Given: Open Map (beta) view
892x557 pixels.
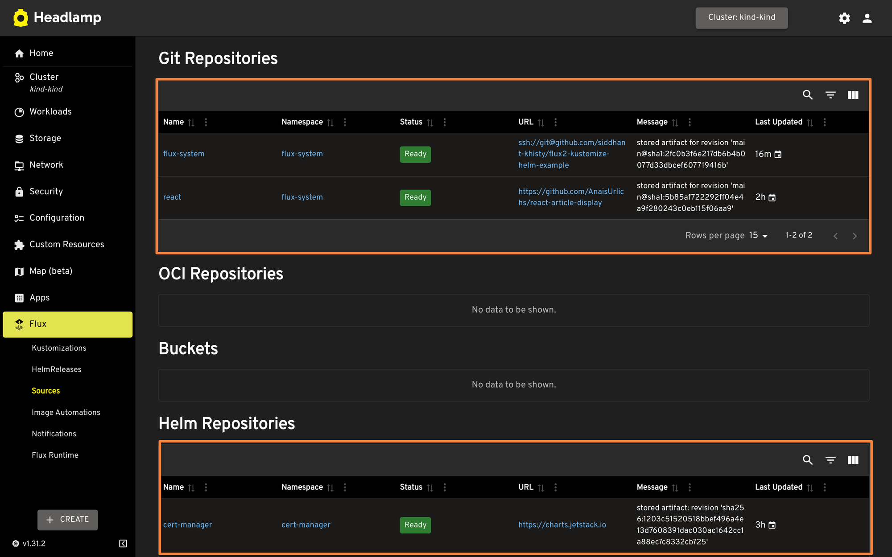Looking at the screenshot, I should click(67, 271).
